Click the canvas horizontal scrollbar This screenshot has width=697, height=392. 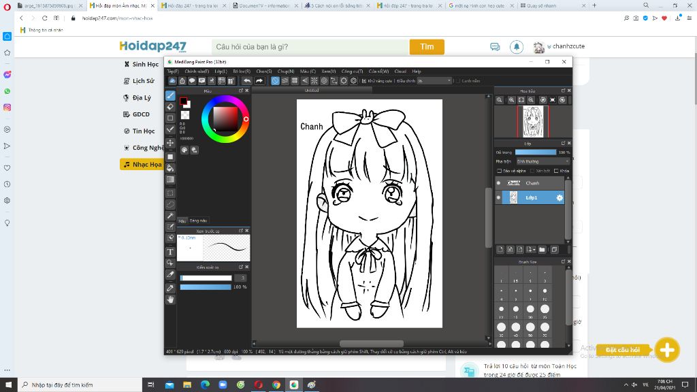[x=372, y=344]
